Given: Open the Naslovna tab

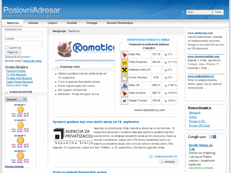Looking at the screenshot, I should point(13,23).
